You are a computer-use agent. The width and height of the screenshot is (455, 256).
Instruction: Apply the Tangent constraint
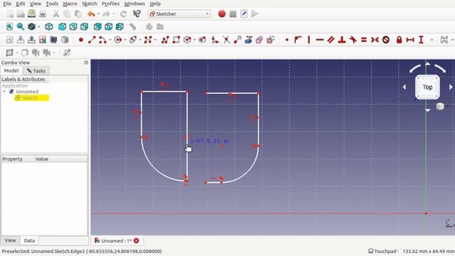coord(353,40)
